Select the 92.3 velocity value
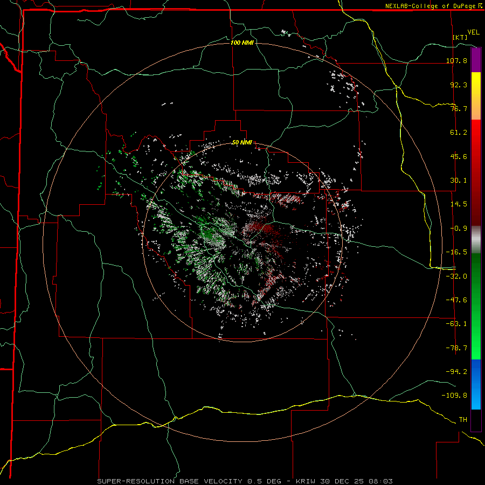 click(459, 85)
